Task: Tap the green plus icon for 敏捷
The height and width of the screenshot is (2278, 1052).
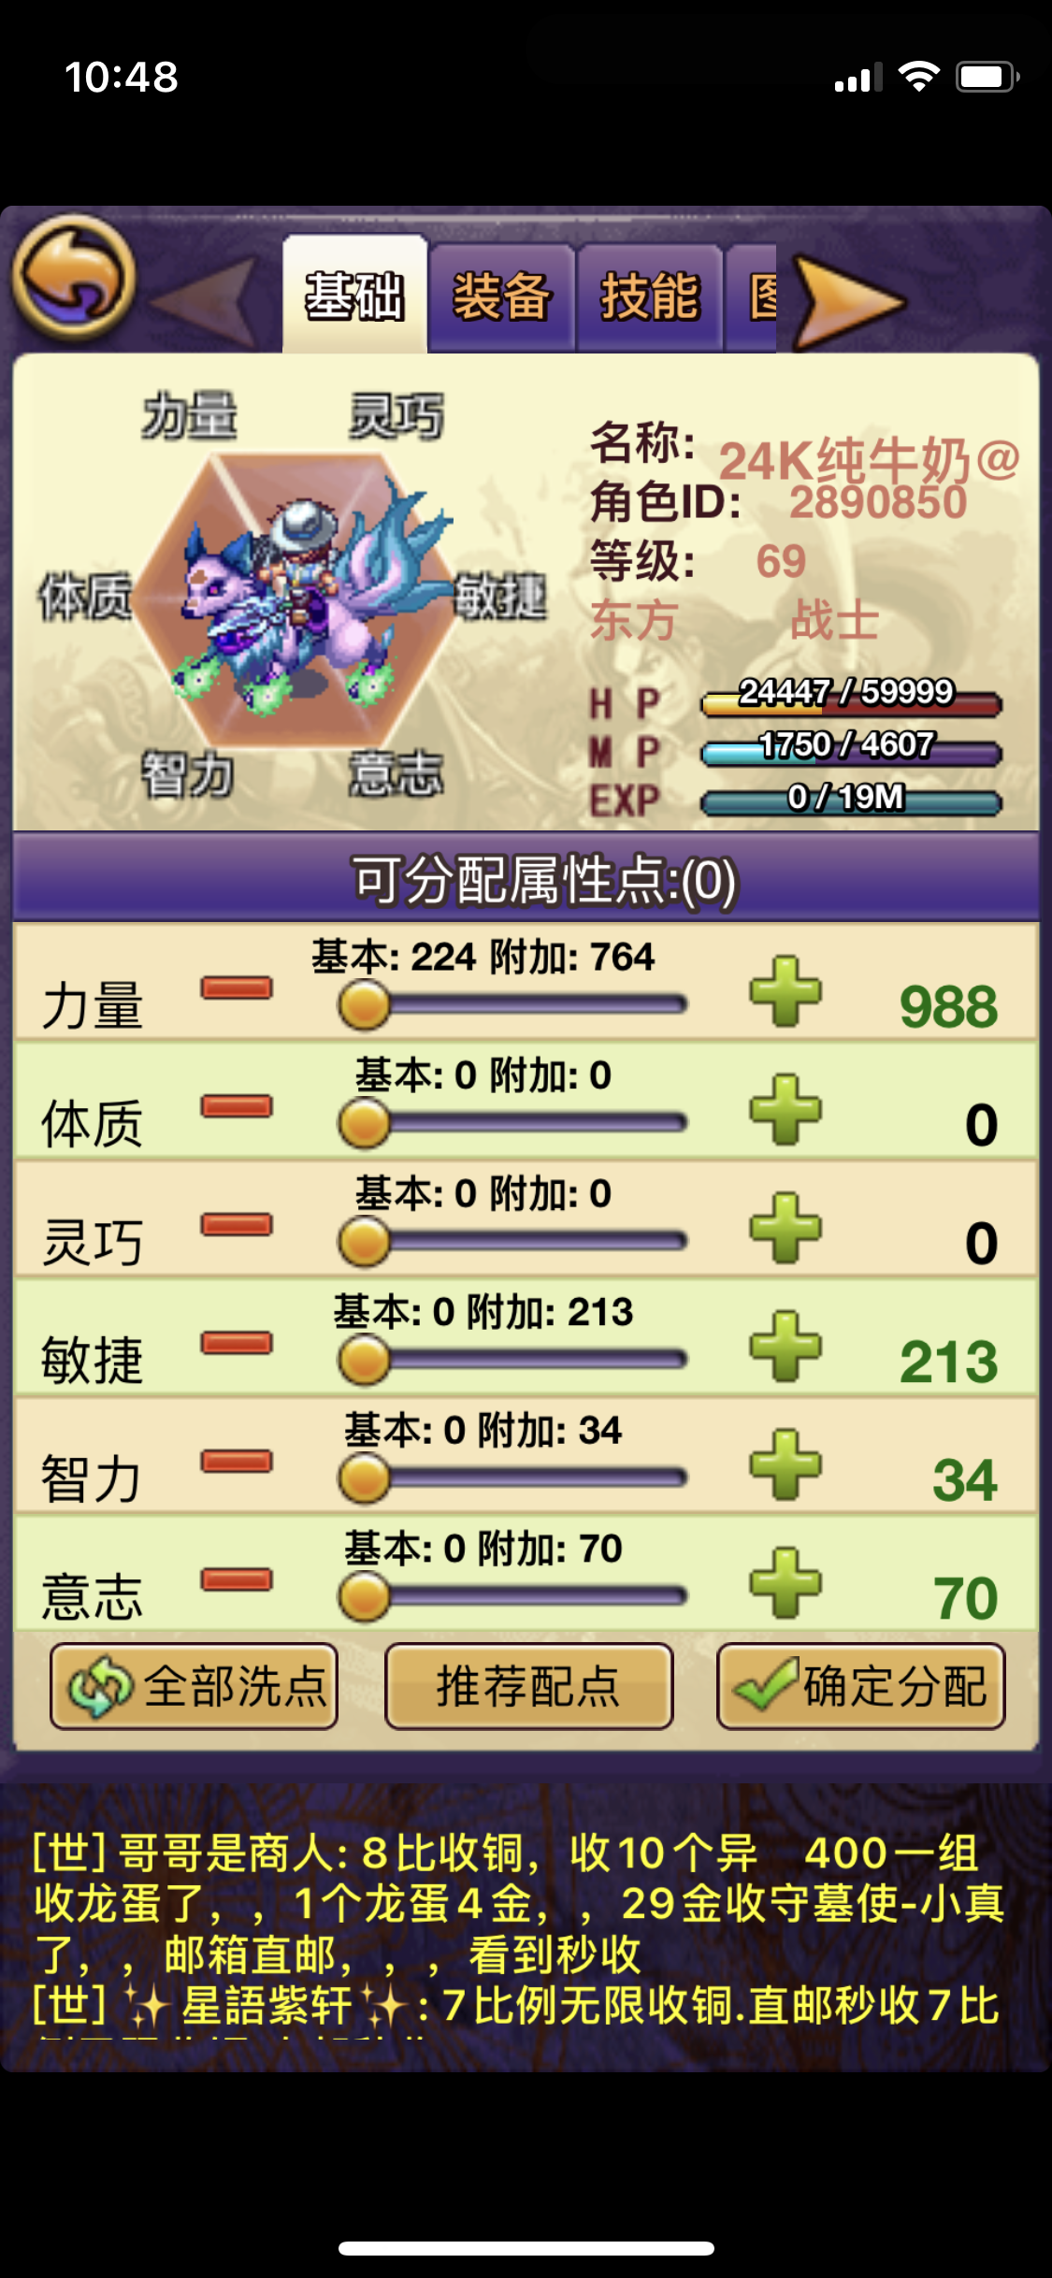Action: 785,1347
